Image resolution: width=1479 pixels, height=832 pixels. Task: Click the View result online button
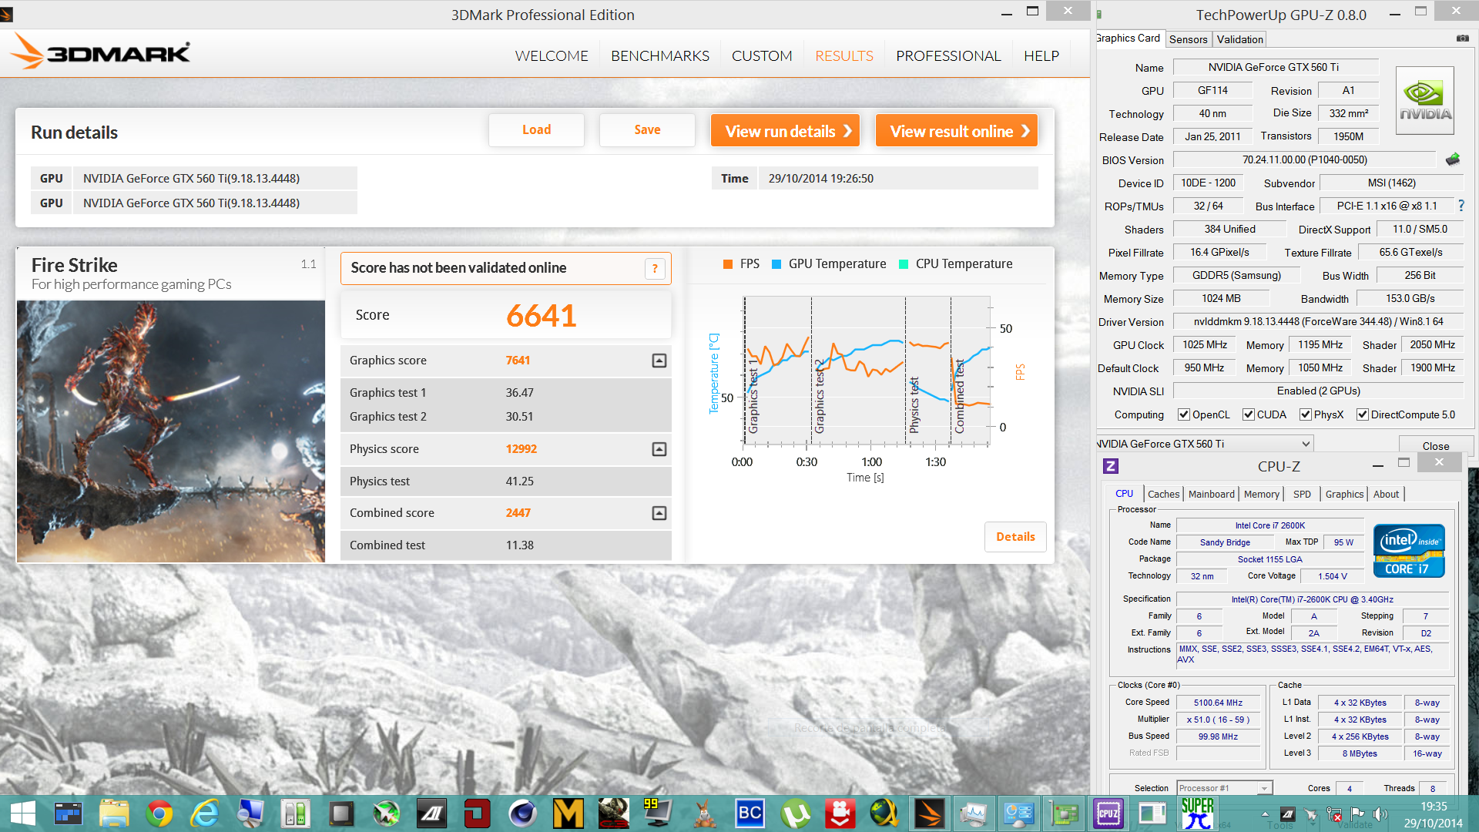point(957,131)
